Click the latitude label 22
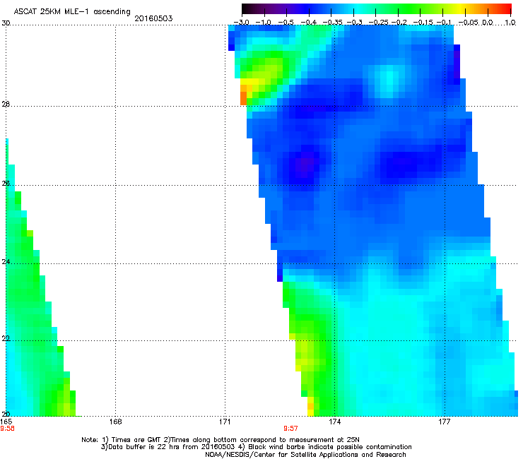The width and height of the screenshot is (523, 459). pyautogui.click(x=6, y=338)
